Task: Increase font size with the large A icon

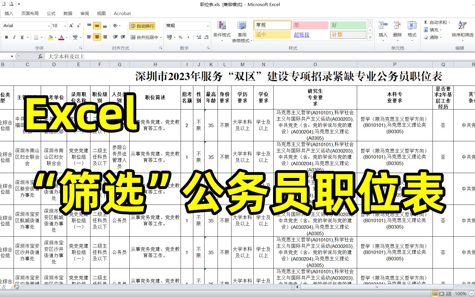Action: [x=71, y=26]
